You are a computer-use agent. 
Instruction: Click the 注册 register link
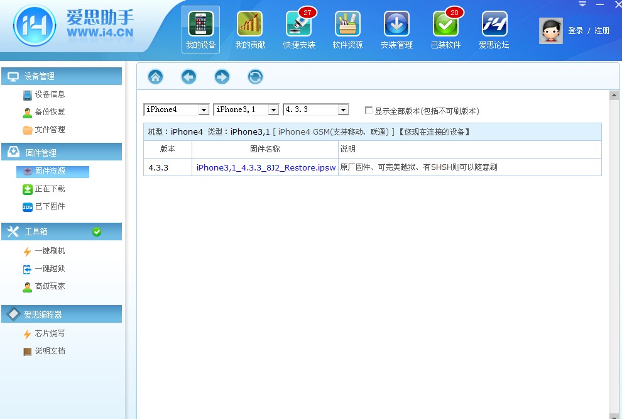pyautogui.click(x=602, y=31)
